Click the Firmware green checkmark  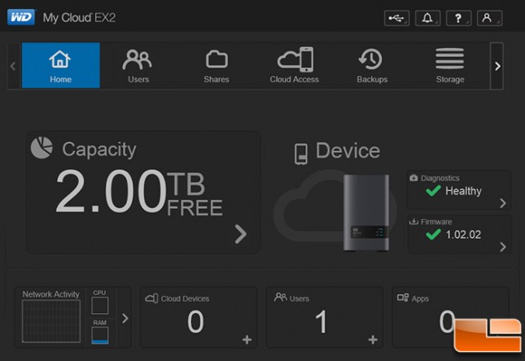[433, 234]
